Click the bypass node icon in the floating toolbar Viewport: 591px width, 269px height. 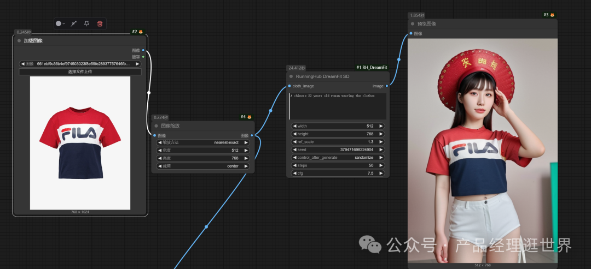point(74,23)
